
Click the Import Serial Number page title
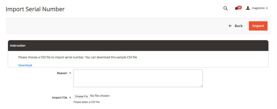(35, 9)
